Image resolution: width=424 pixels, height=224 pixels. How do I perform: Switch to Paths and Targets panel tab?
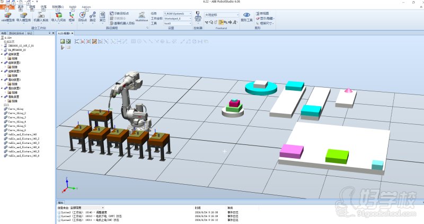click(x=16, y=33)
